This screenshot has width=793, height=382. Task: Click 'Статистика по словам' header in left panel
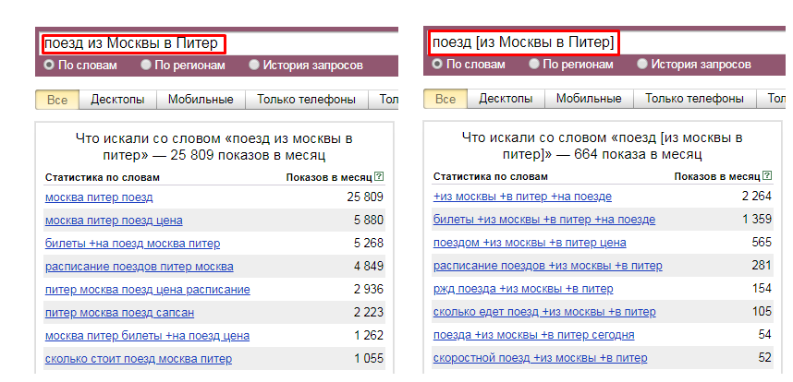(x=103, y=178)
